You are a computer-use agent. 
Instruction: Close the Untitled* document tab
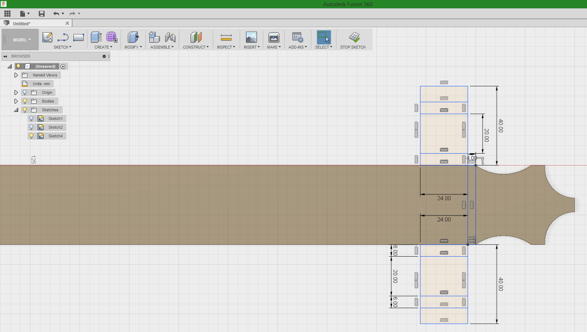tap(67, 23)
